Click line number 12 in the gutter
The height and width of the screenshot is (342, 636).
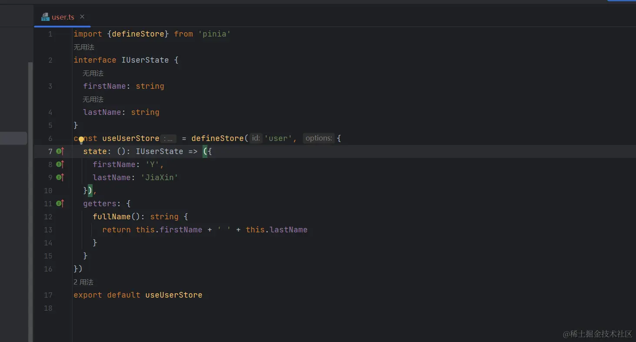point(48,217)
